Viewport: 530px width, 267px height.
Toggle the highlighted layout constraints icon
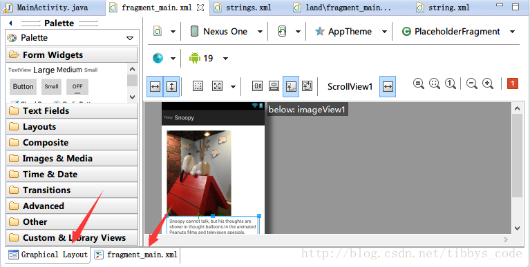[x=291, y=86]
